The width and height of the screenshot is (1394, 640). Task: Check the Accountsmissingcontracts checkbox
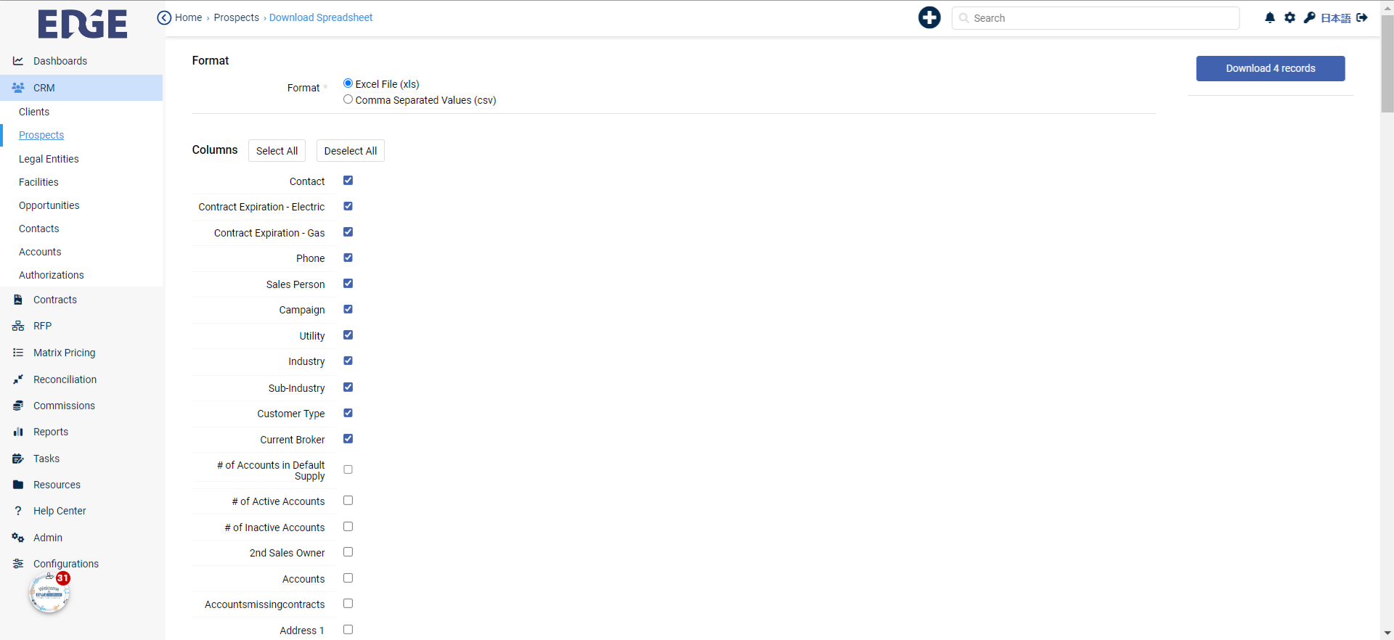pyautogui.click(x=348, y=604)
